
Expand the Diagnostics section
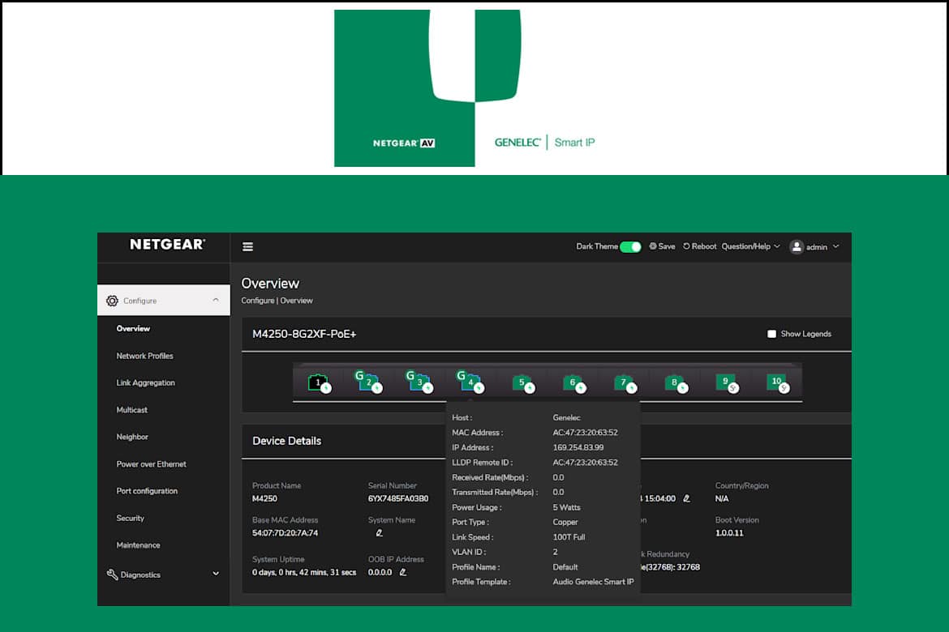(x=216, y=574)
